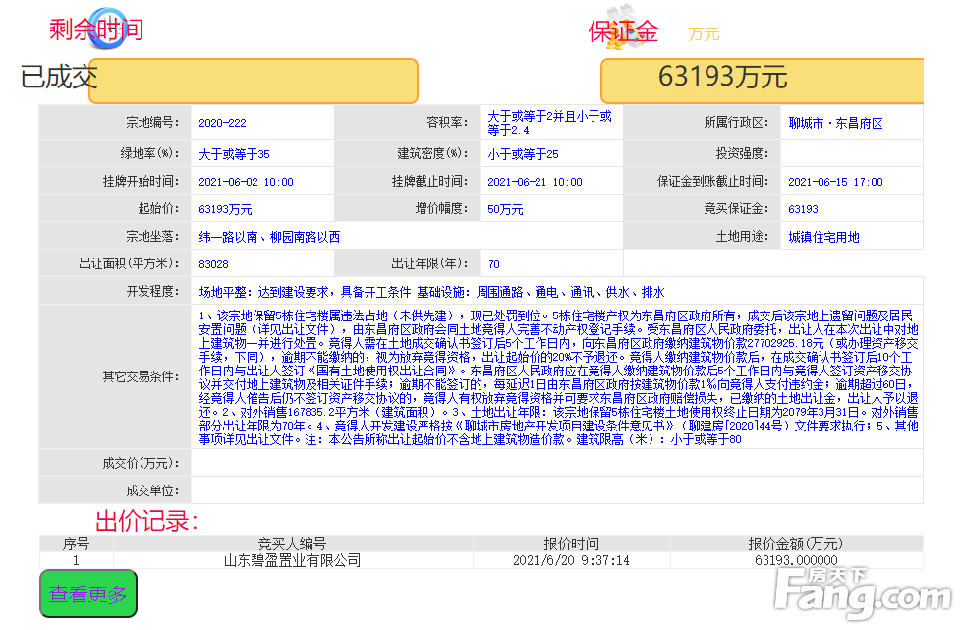Viewport: 962px width, 630px height.
Task: Click the land use value 城镇住宅用地
Action: coord(823,237)
